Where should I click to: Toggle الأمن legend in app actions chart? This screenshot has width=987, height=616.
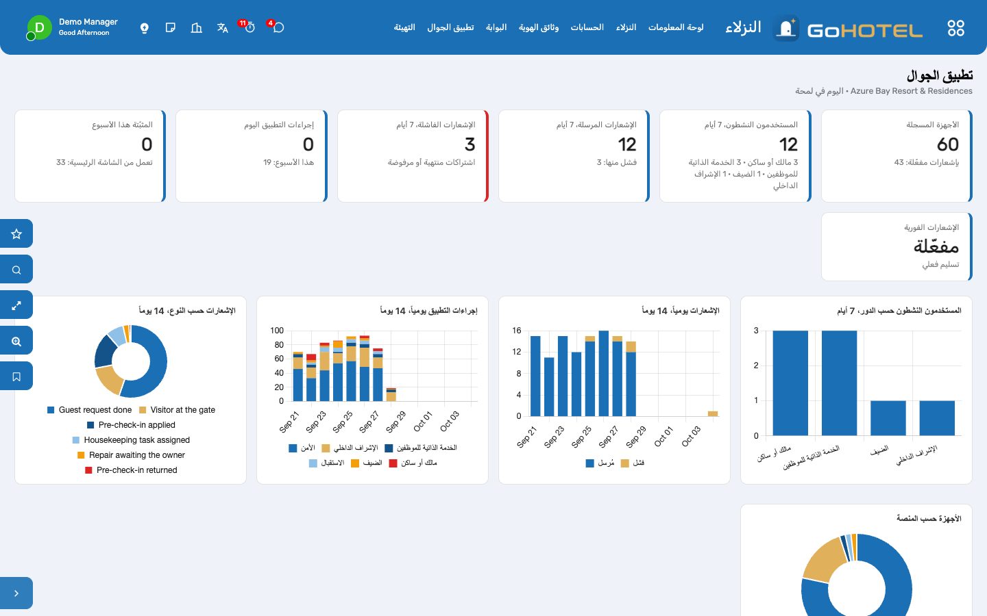tap(302, 448)
